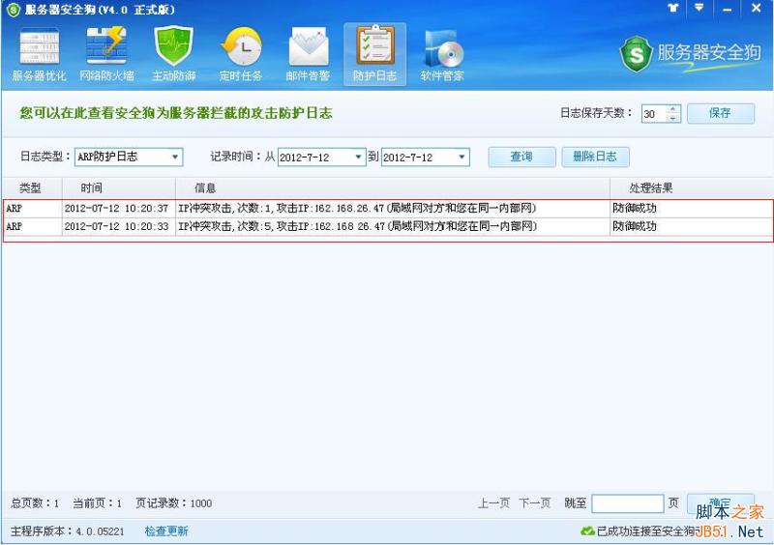Click the 日志保存天数 value field
Screen dimensions: 774x545
[x=655, y=114]
